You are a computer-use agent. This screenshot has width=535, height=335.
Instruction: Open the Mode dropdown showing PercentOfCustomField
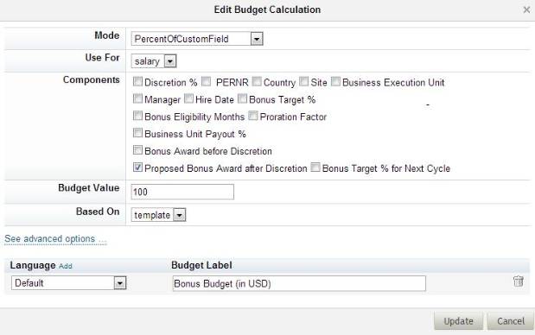[197, 39]
